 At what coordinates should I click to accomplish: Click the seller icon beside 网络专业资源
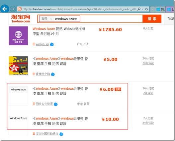tap(34, 104)
